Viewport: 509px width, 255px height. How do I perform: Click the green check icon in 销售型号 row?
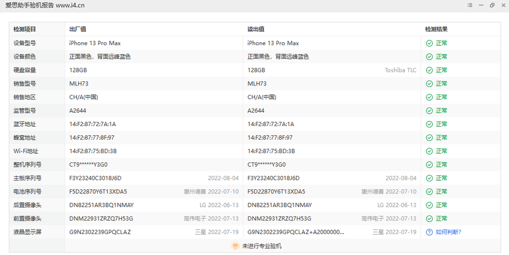(x=429, y=84)
